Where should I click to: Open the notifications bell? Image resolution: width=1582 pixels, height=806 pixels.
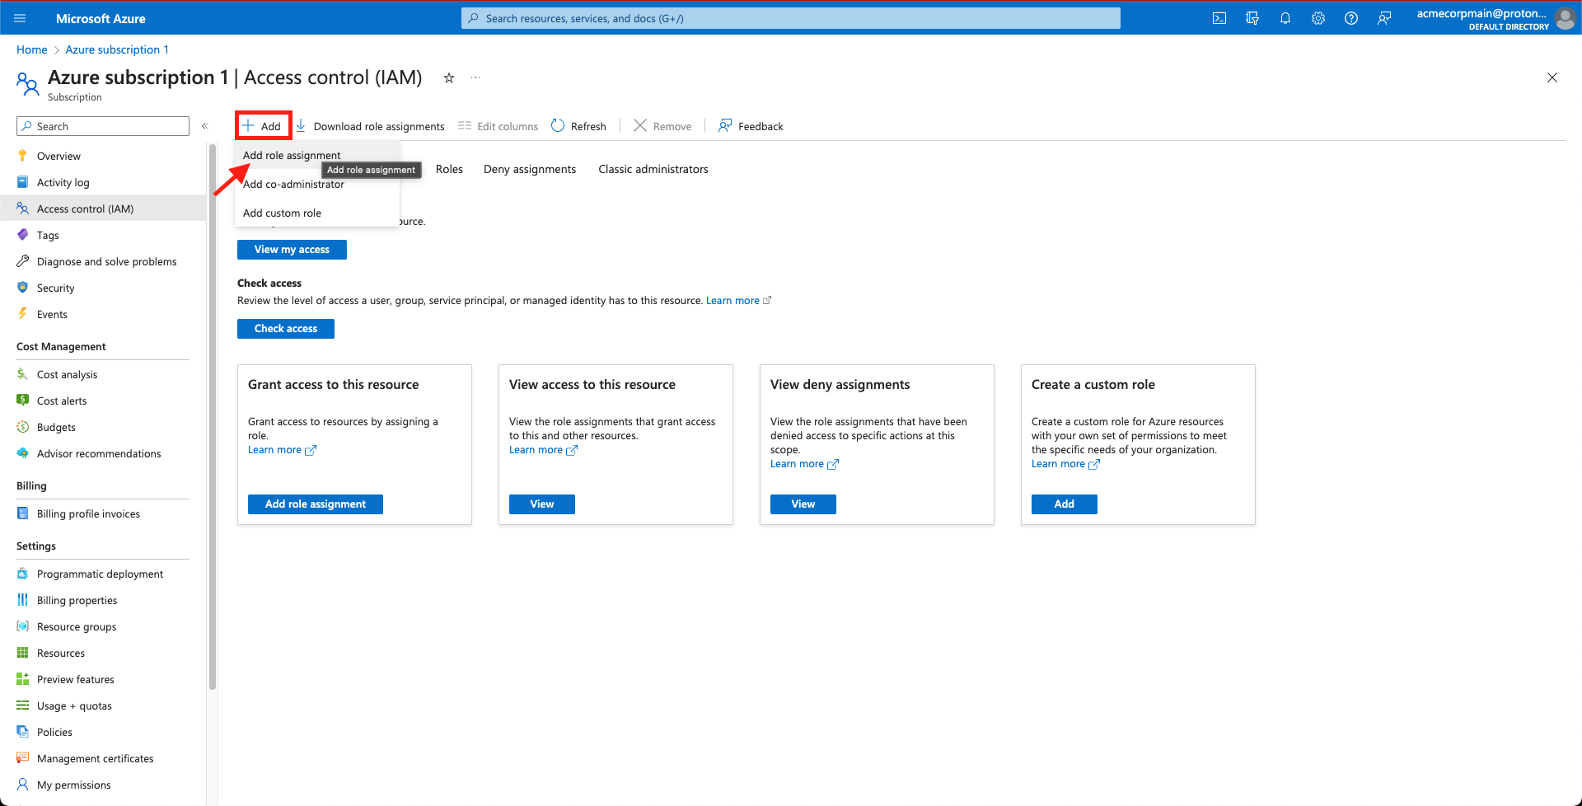pos(1285,18)
